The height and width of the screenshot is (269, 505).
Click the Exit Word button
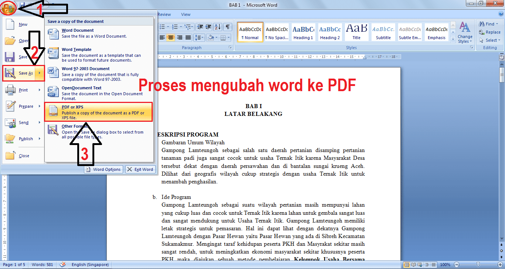point(140,169)
